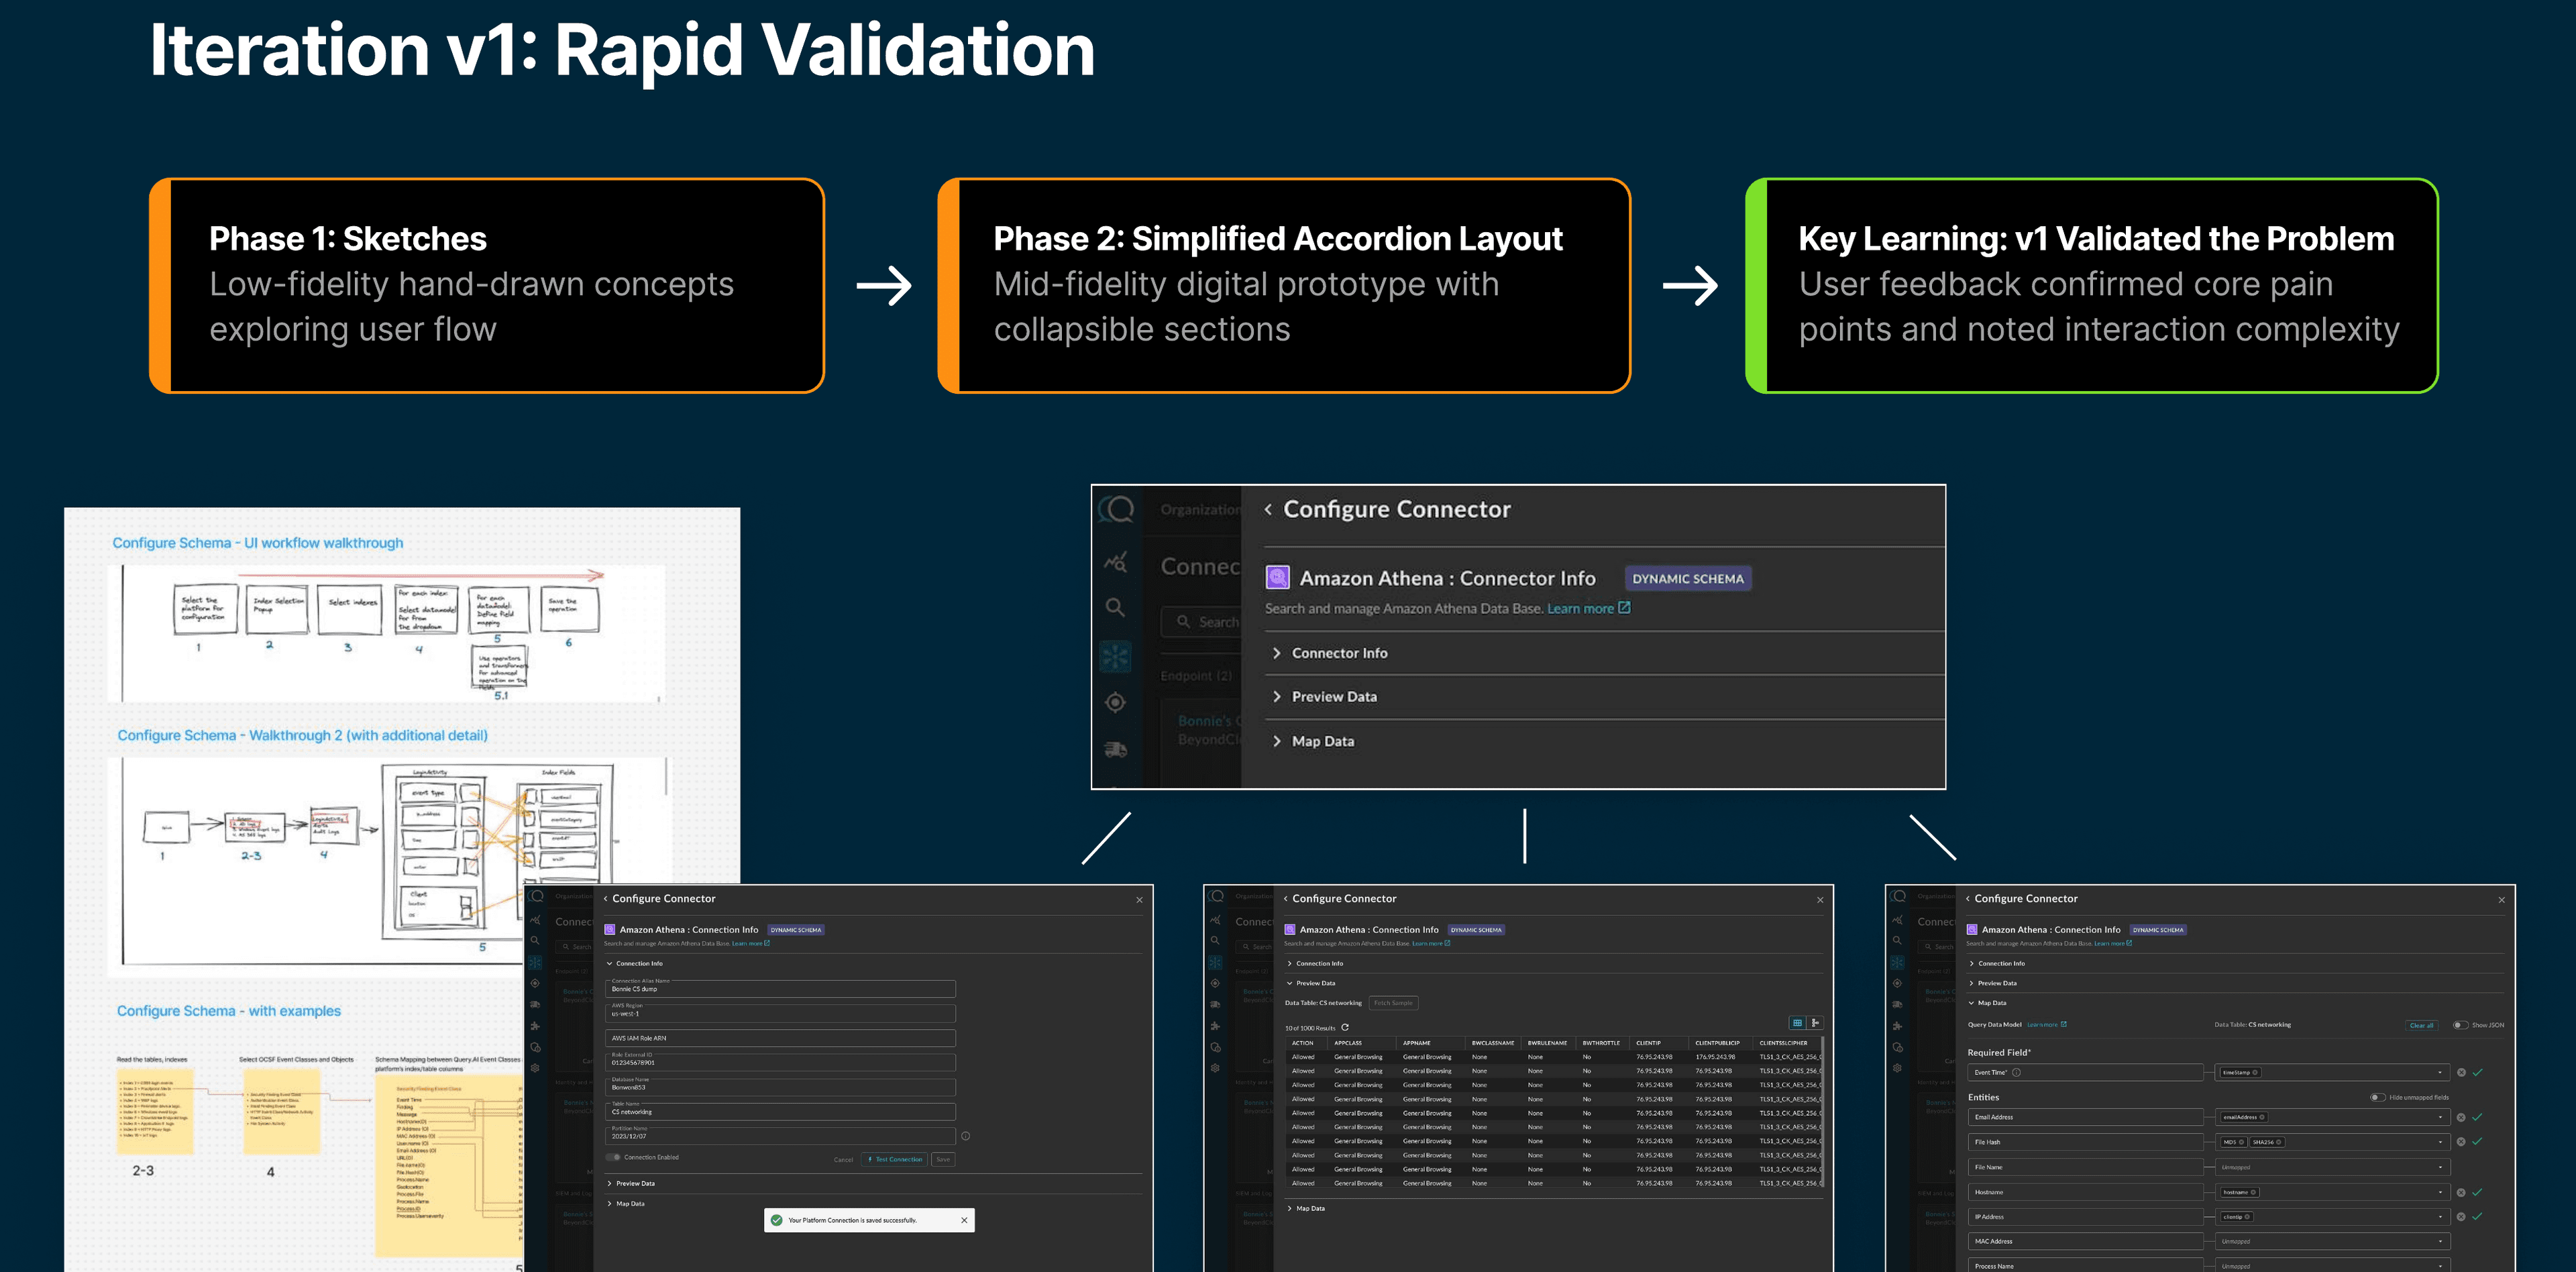Dismiss the saved successfully toast with its X

(964, 1220)
